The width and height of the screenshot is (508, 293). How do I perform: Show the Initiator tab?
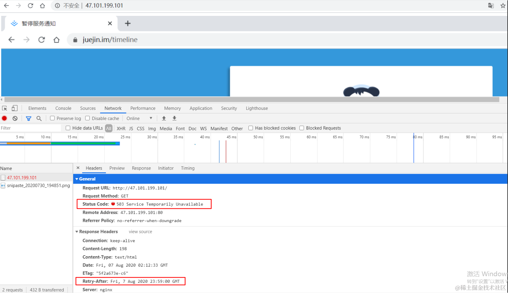[x=166, y=168]
